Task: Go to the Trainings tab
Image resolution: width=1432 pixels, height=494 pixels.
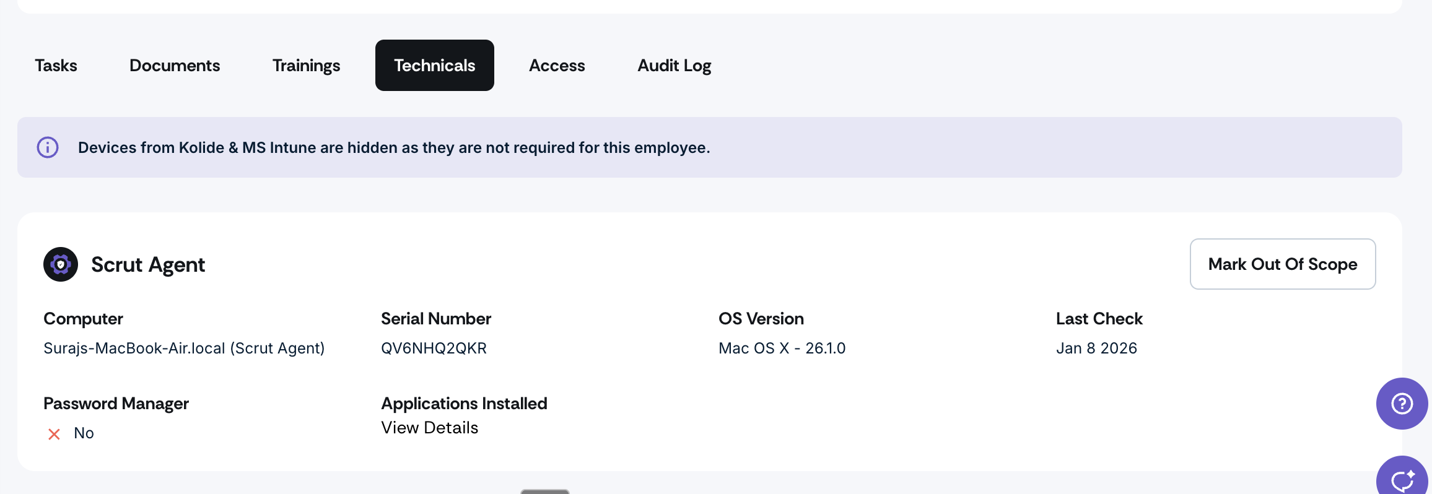Action: point(306,66)
